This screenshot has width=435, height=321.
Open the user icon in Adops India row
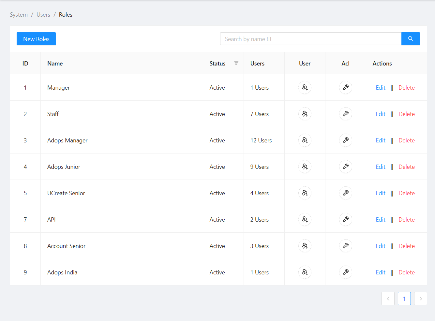point(305,272)
